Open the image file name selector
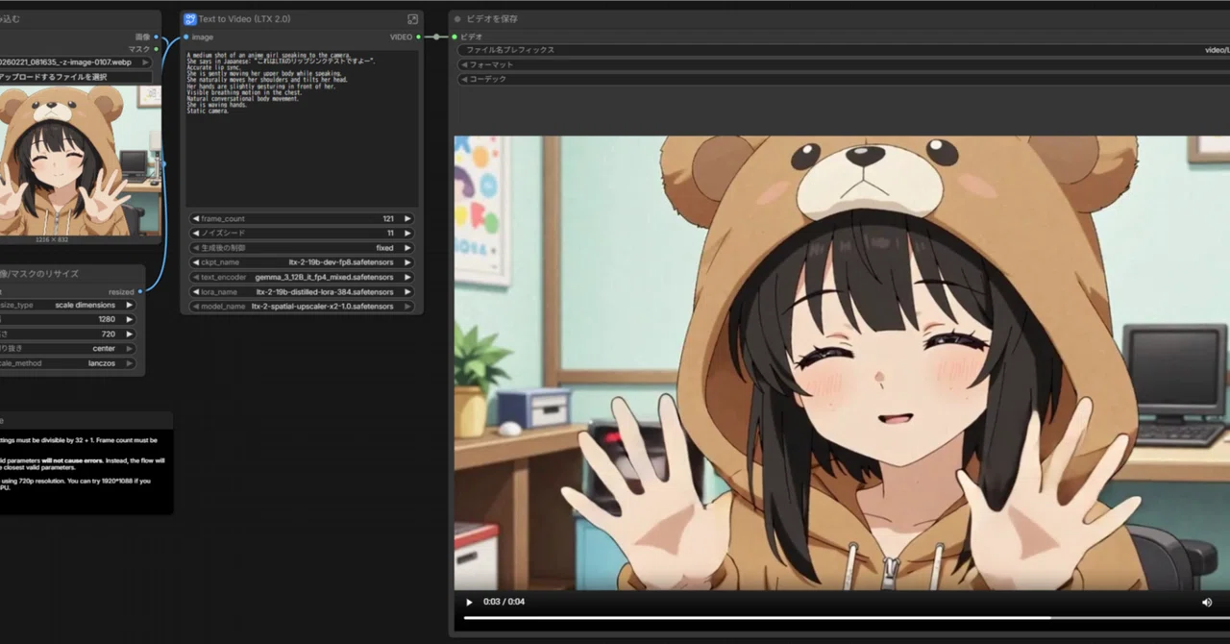This screenshot has width=1230, height=644. click(75, 62)
